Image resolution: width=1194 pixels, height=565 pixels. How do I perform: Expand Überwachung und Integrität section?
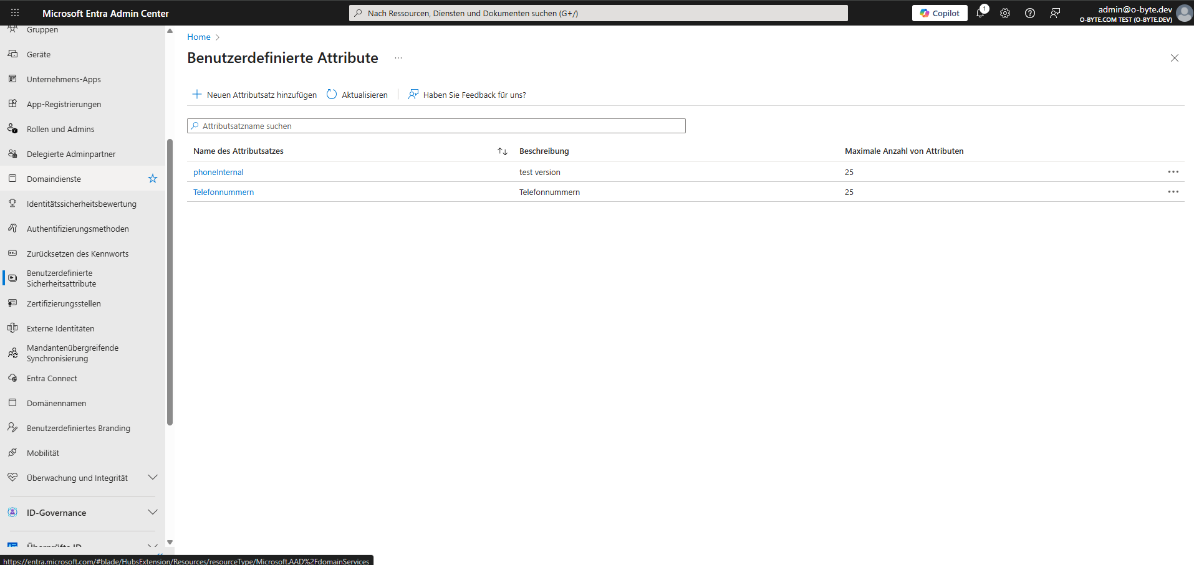(x=152, y=478)
